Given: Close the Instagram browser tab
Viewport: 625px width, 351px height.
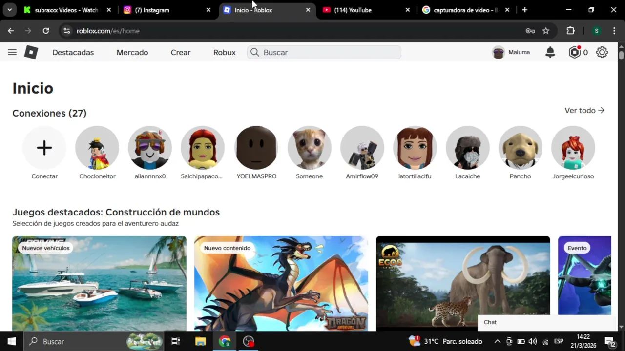Looking at the screenshot, I should [208, 10].
